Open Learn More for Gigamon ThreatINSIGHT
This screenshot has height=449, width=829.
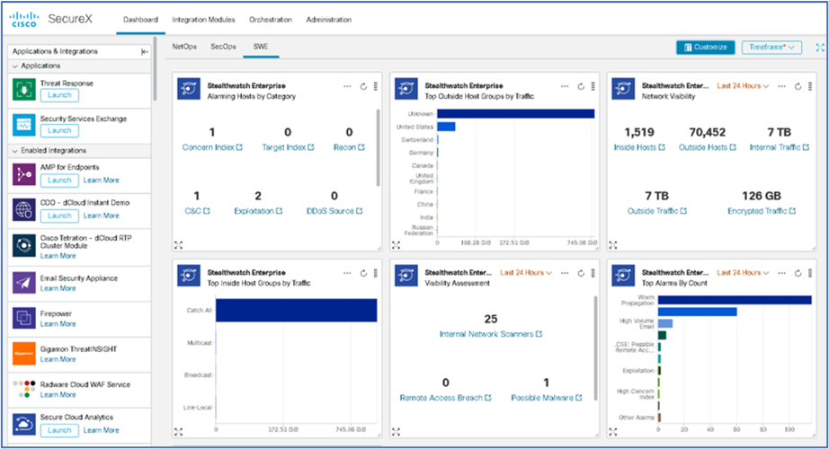point(58,359)
